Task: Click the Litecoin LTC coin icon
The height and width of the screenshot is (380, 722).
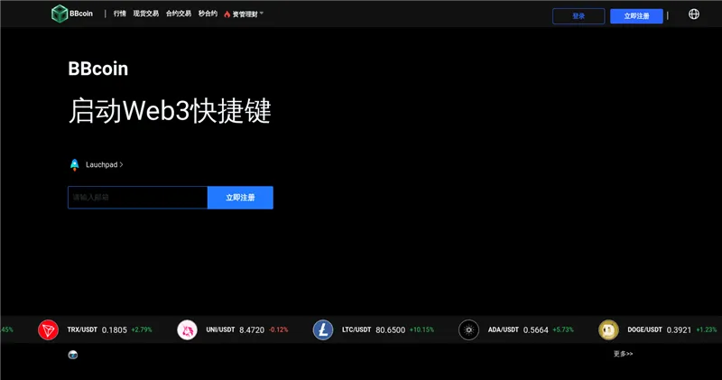Action: (x=323, y=329)
